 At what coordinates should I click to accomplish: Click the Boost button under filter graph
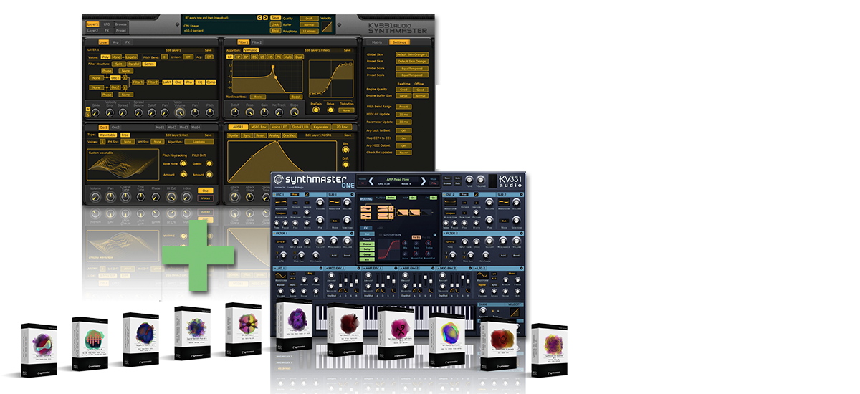pyautogui.click(x=295, y=96)
